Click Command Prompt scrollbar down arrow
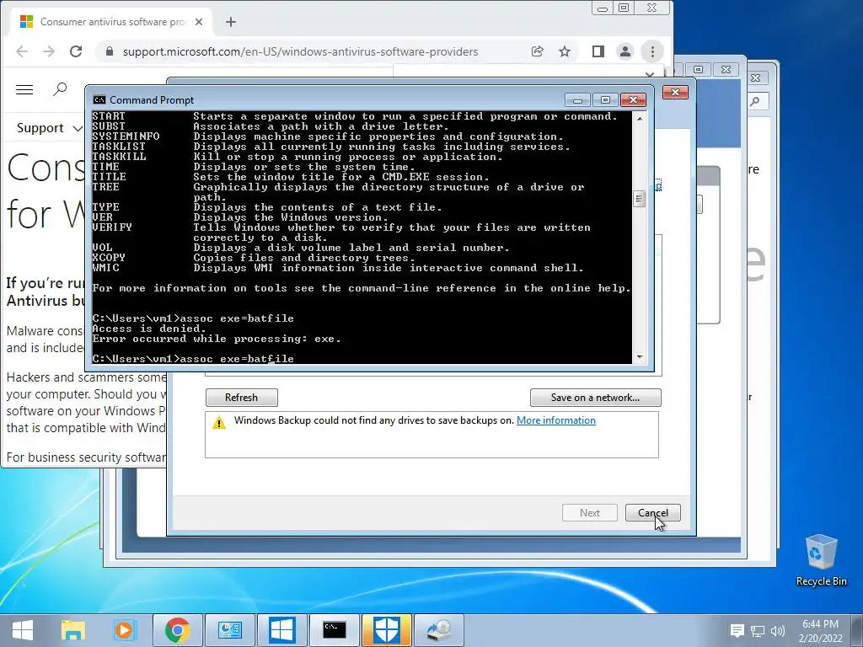 tap(640, 357)
